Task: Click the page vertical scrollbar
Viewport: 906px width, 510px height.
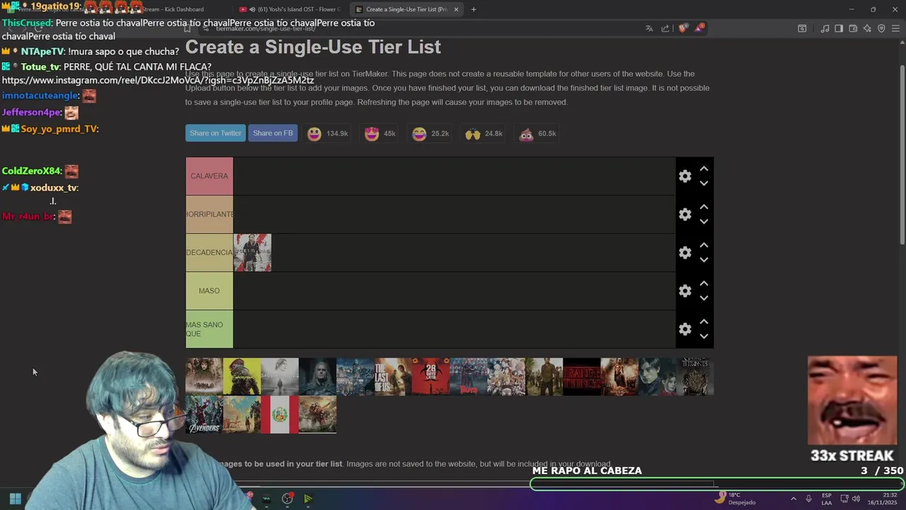Action: (902, 156)
